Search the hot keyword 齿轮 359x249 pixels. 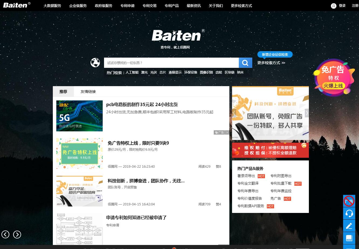219,72
